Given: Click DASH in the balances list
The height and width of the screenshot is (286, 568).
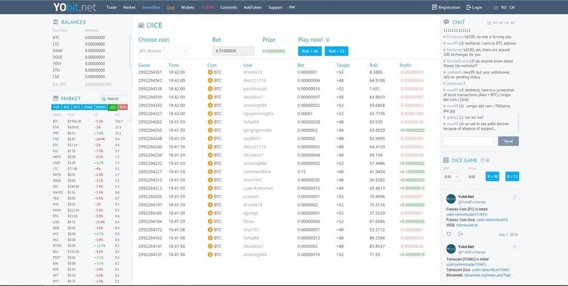Looking at the screenshot, I should 58,51.
